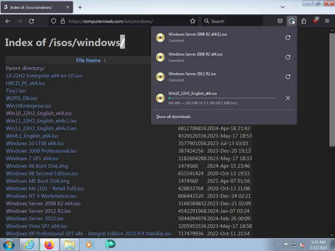The width and height of the screenshot is (335, 251).
Task: Download Windows 7 SP1 x64.iso
Action: point(32,159)
